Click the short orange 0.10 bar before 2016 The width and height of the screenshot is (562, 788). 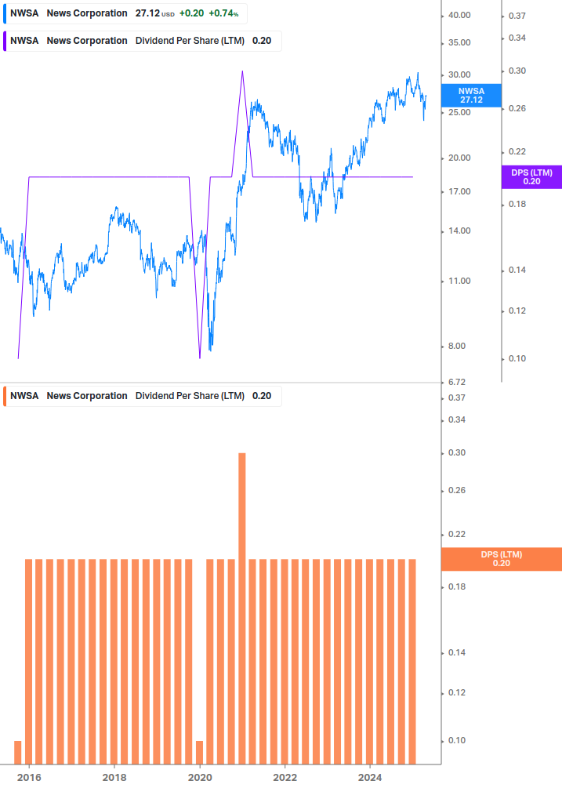(x=17, y=752)
